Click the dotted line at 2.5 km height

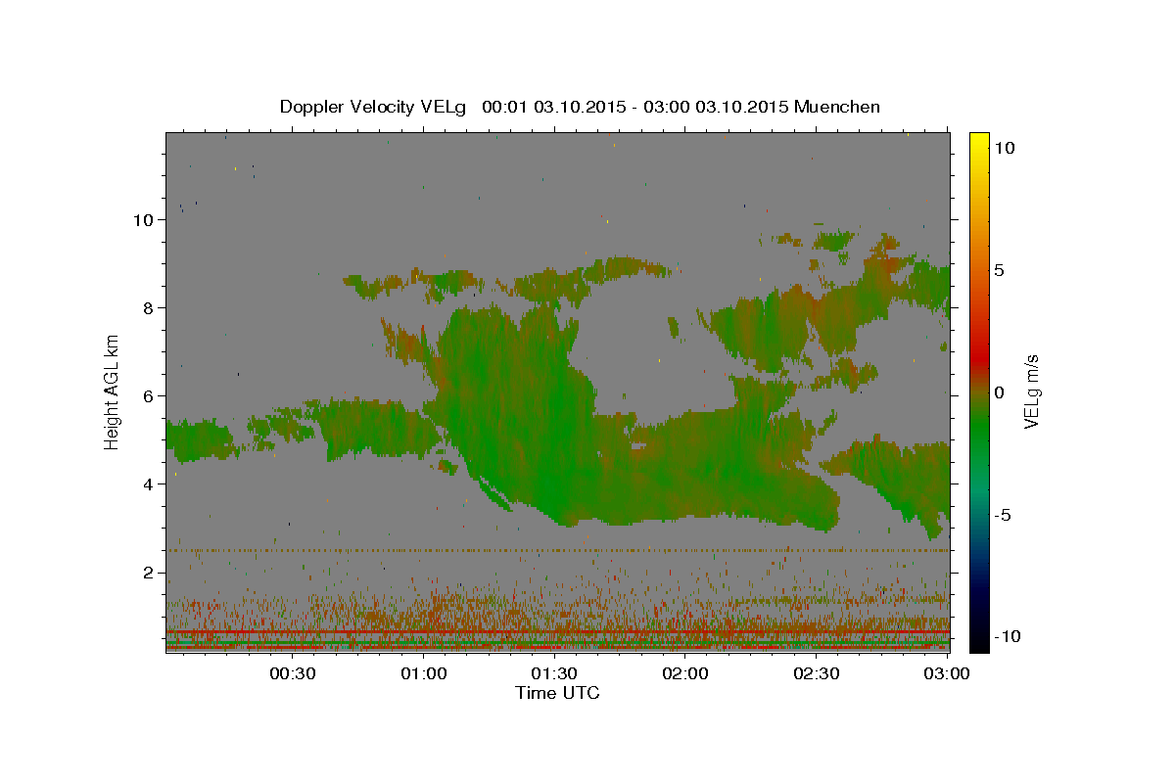click(557, 551)
